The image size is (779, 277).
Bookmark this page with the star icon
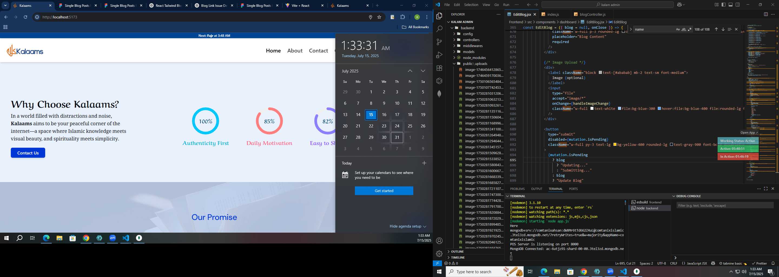tap(379, 17)
